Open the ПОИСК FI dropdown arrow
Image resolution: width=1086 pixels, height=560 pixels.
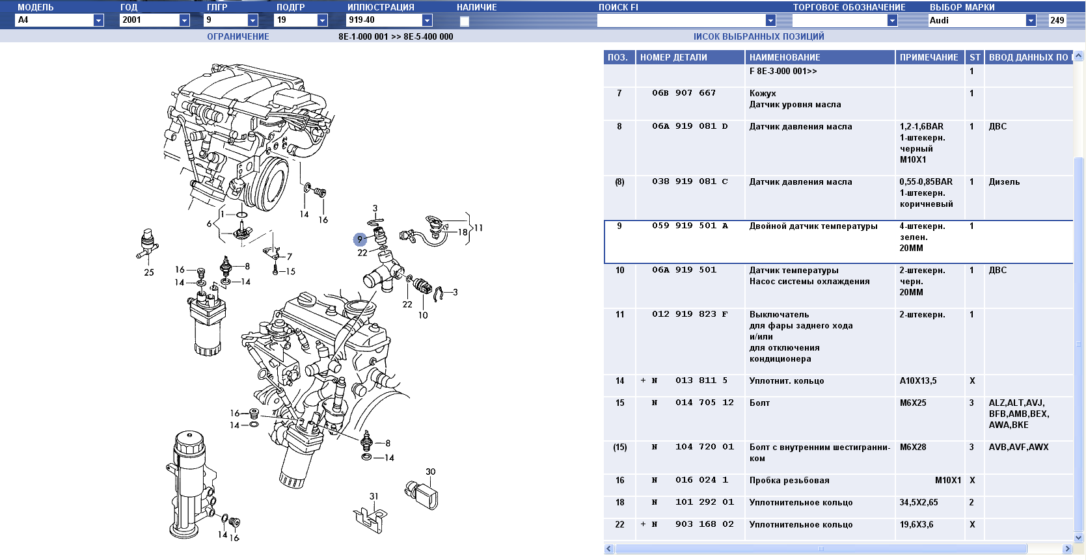pos(770,21)
